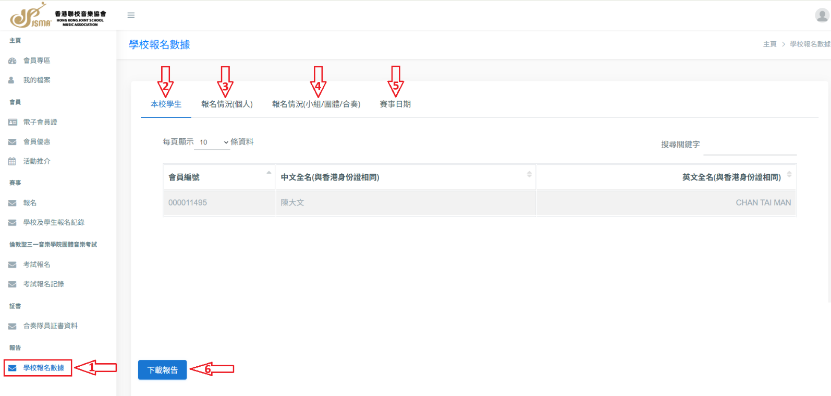Select the Chinese name cell 陳大文
Screen dimensions: 831x396
click(406, 203)
